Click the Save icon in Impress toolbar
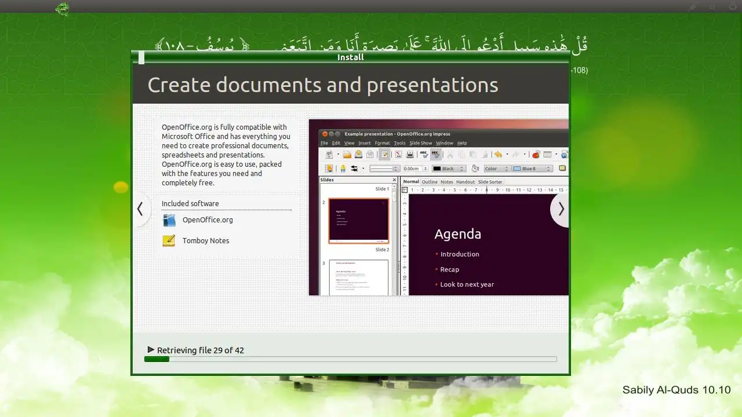Image resolution: width=742 pixels, height=417 pixels. [358, 155]
